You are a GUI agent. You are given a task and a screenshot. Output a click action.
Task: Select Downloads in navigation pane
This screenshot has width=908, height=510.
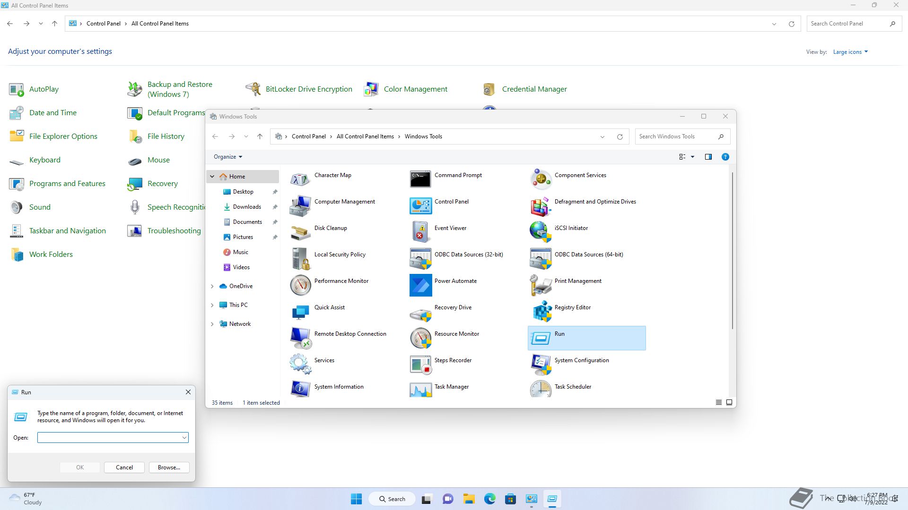[247, 207]
